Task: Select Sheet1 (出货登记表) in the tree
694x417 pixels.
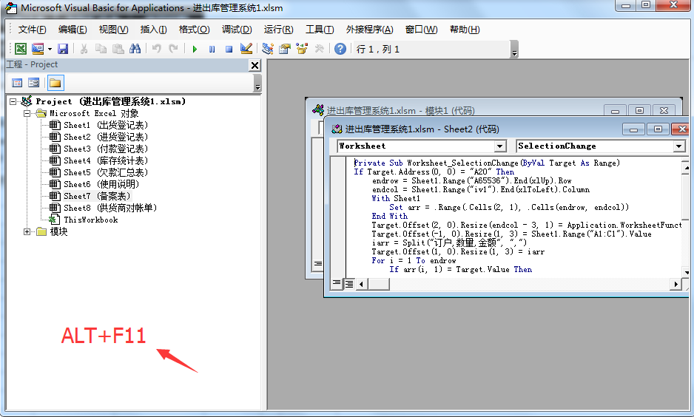Action: pyautogui.click(x=98, y=125)
